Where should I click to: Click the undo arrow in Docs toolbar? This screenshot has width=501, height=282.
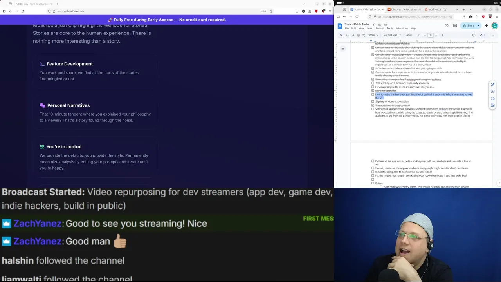[347, 35]
